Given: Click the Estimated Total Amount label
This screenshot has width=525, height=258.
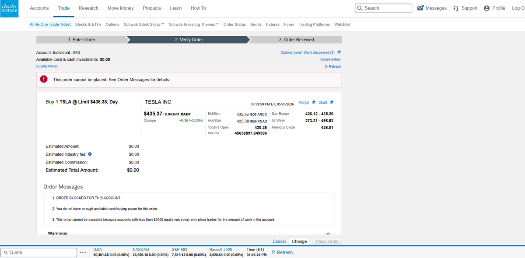Looking at the screenshot, I should pos(72,170).
